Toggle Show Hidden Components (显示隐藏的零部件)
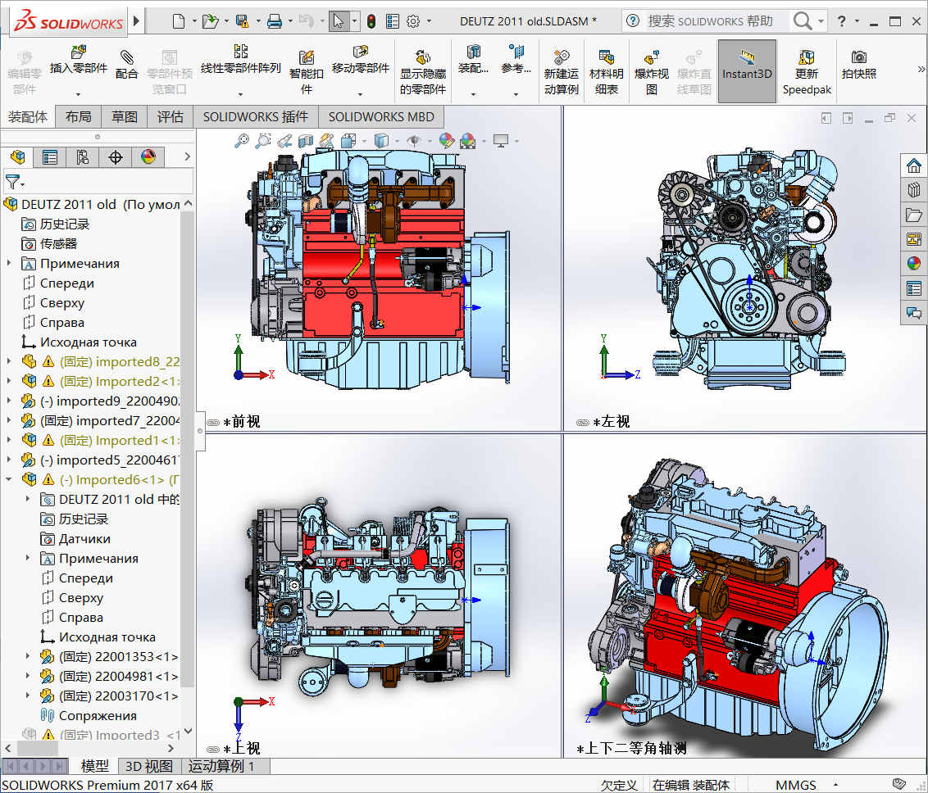Viewport: 928px width, 793px height. tap(423, 57)
